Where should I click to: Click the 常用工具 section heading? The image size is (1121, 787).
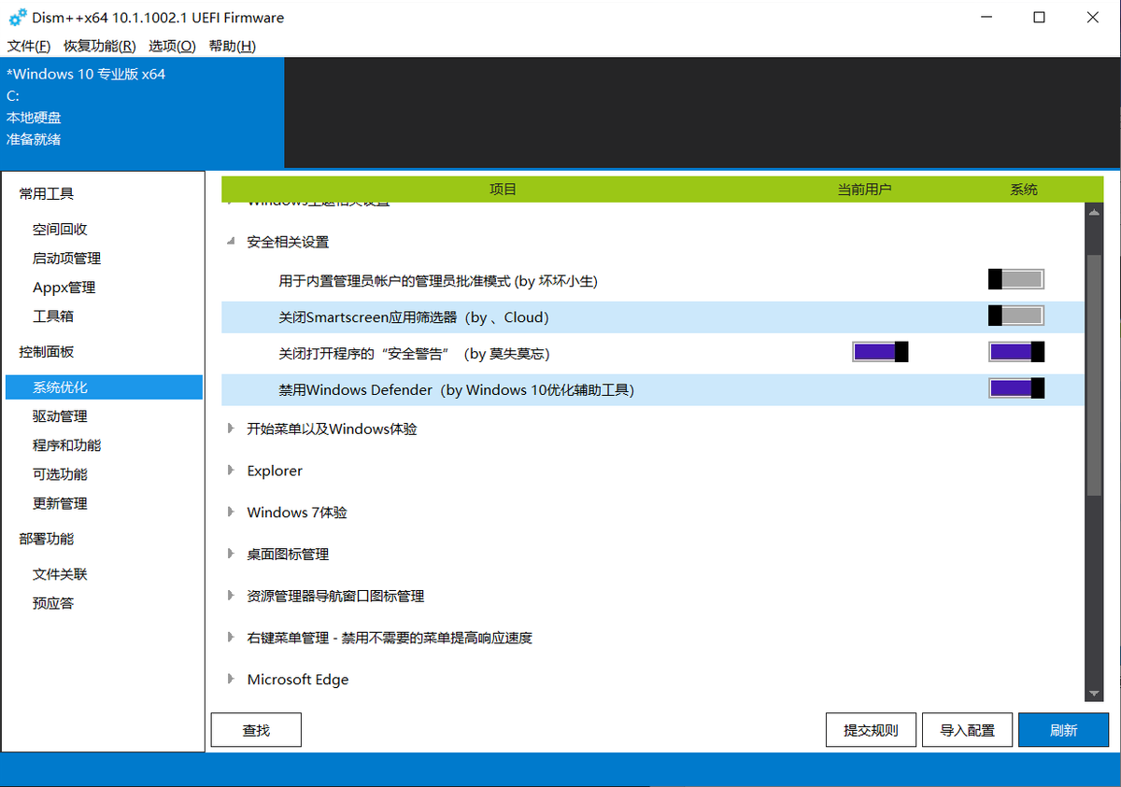pyautogui.click(x=47, y=194)
